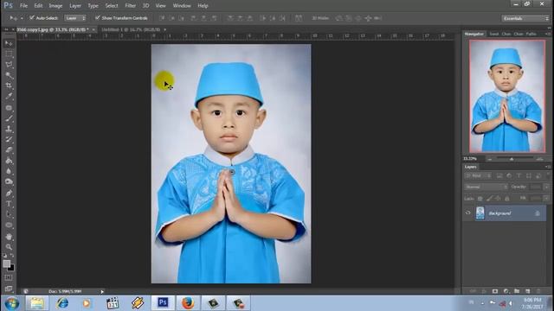This screenshot has width=554, height=311.
Task: Click the Create New Layer icon
Action: pos(528,291)
